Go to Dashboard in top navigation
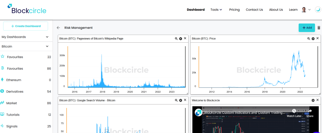This screenshot has height=133, width=322. point(196,10)
